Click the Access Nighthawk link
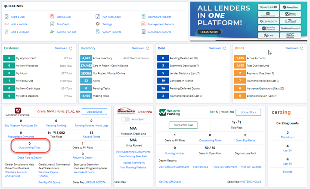 pos(134,162)
